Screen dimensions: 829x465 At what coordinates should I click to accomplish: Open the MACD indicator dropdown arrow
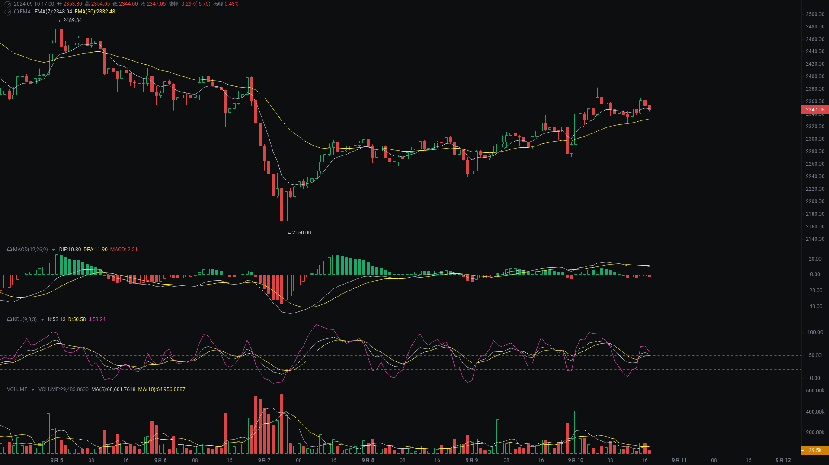pyautogui.click(x=53, y=250)
